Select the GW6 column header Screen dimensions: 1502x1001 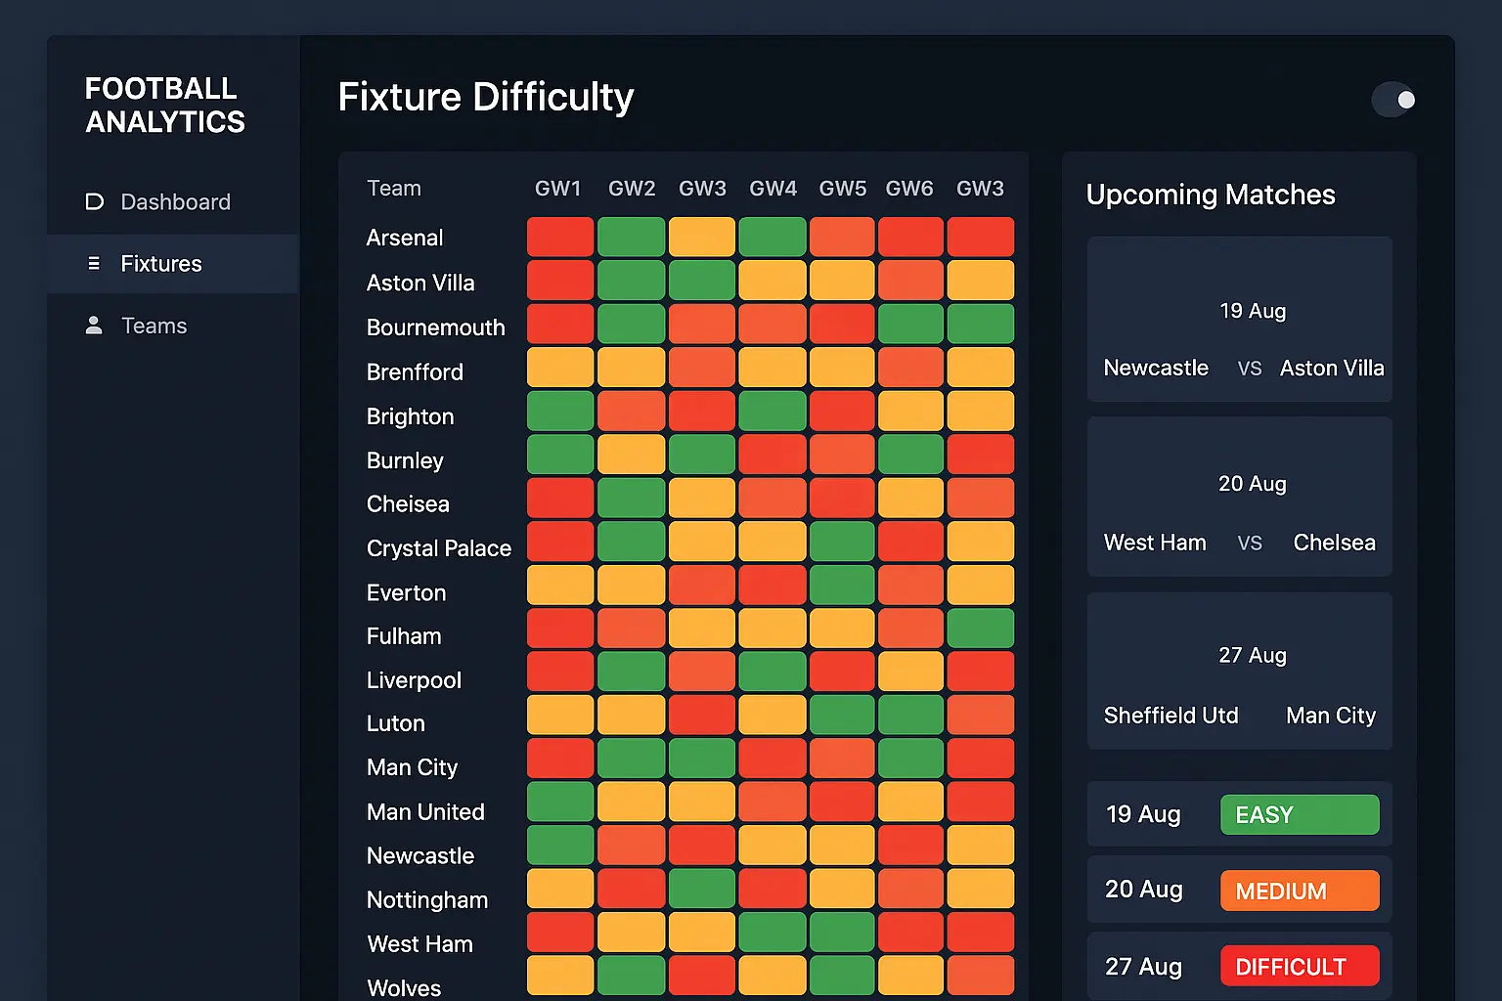click(x=909, y=188)
